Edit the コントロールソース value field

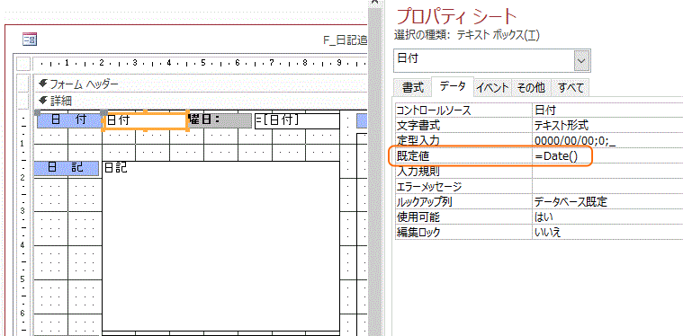coord(607,110)
